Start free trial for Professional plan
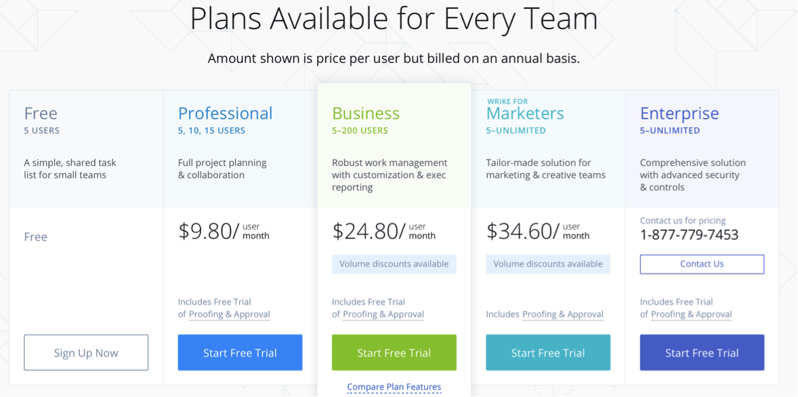This screenshot has width=798, height=397. coord(240,352)
